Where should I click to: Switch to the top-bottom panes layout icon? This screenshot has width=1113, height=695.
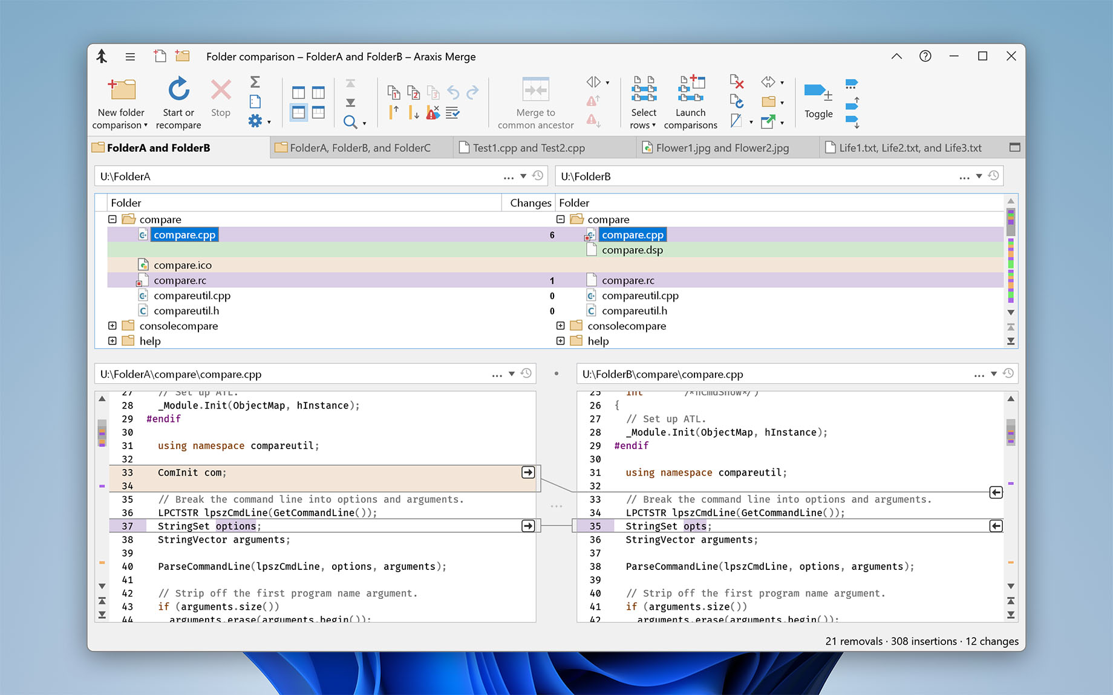tap(317, 112)
